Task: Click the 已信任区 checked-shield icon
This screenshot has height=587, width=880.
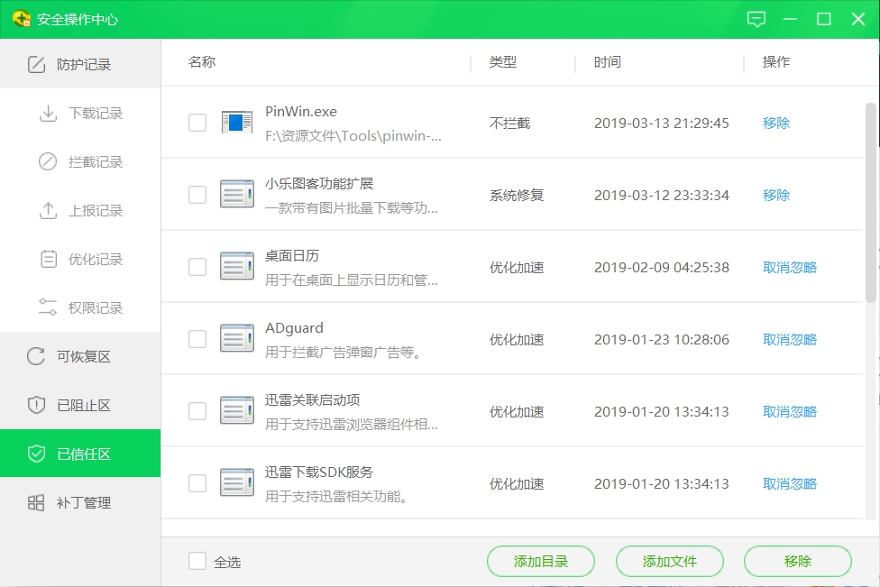Action: pyautogui.click(x=36, y=454)
